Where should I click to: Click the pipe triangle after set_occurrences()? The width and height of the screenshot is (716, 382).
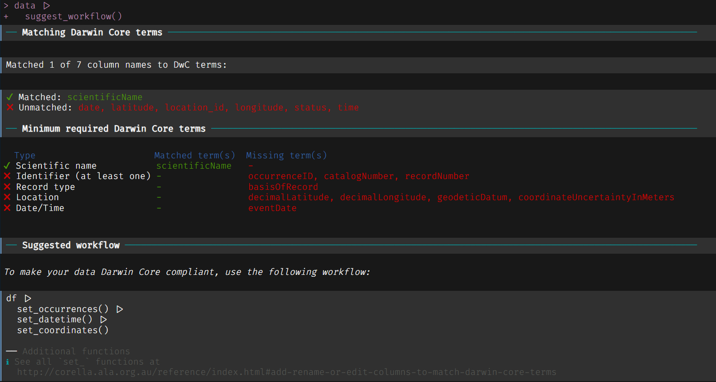[x=120, y=309]
